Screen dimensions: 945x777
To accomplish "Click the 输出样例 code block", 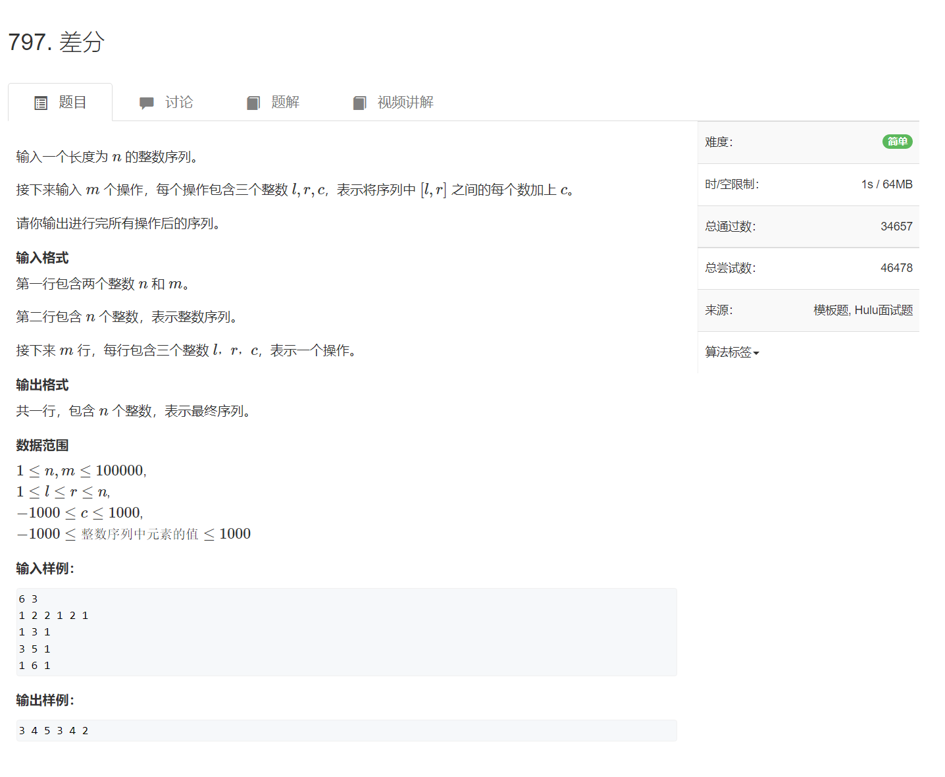I will click(346, 730).
